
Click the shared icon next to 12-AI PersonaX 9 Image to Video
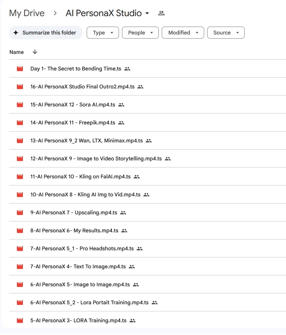coord(168,159)
